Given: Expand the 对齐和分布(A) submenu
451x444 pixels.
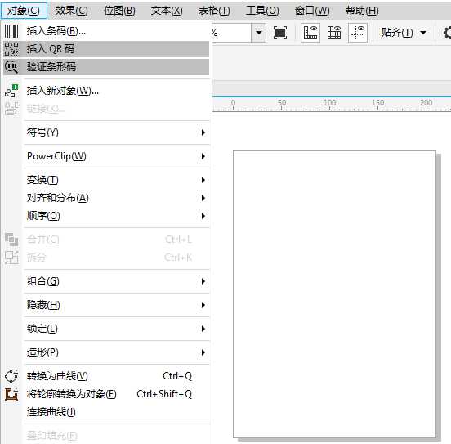Looking at the screenshot, I should click(x=106, y=198).
